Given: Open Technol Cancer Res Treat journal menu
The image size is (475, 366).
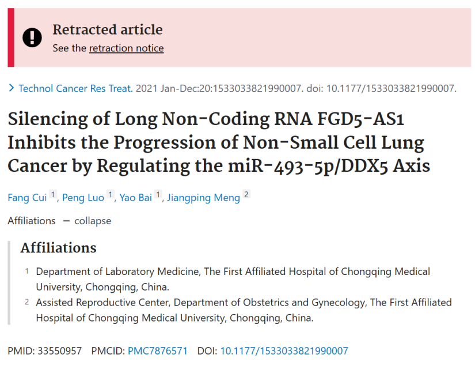Looking at the screenshot, I should click(x=76, y=88).
